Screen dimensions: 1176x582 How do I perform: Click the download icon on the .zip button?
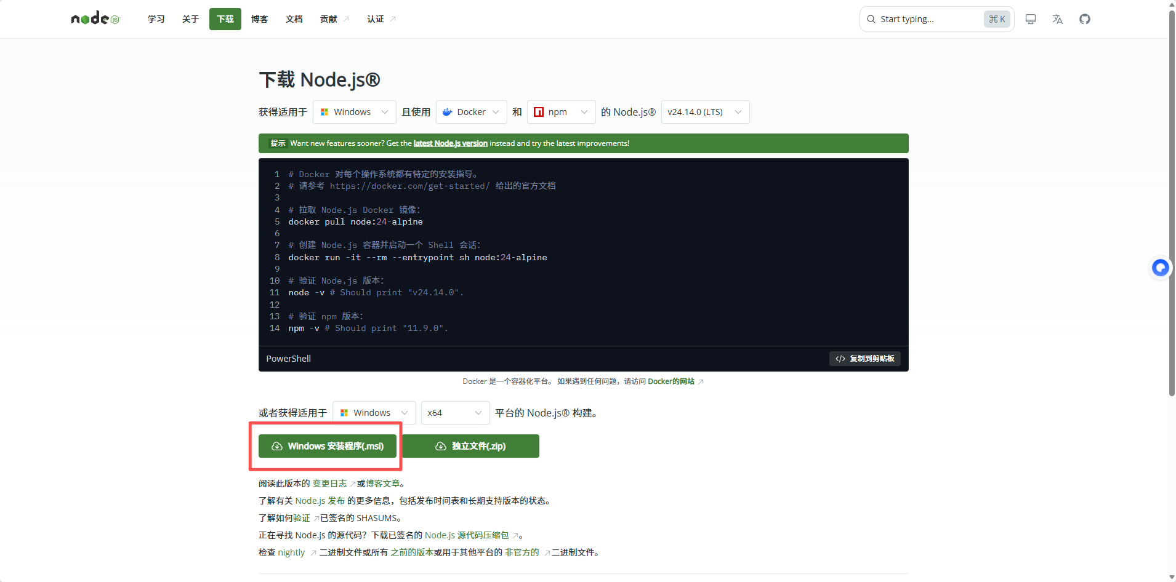click(x=441, y=446)
